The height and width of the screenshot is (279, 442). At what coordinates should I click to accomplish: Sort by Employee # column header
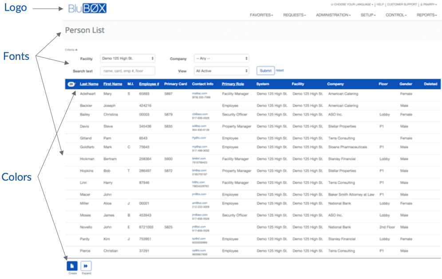pyautogui.click(x=149, y=84)
